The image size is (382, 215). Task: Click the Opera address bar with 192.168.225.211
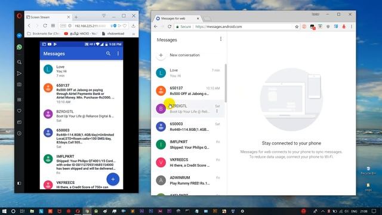tap(93, 26)
